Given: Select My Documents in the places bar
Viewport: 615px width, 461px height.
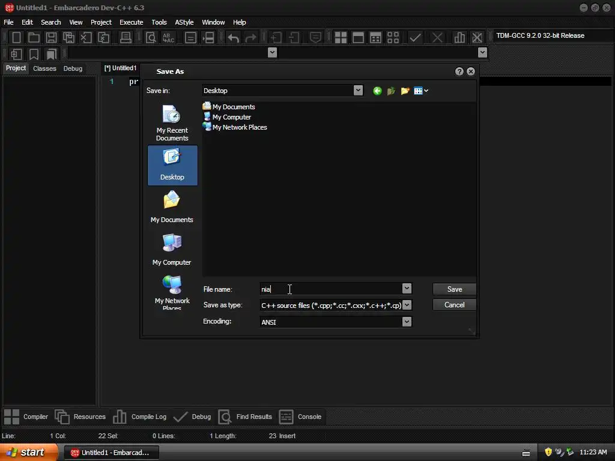Looking at the screenshot, I should click(172, 207).
